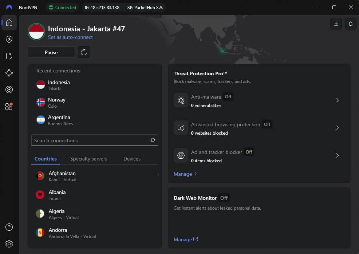Click the reconnect refresh icon beside Pause
This screenshot has width=359, height=254.
coord(84,52)
